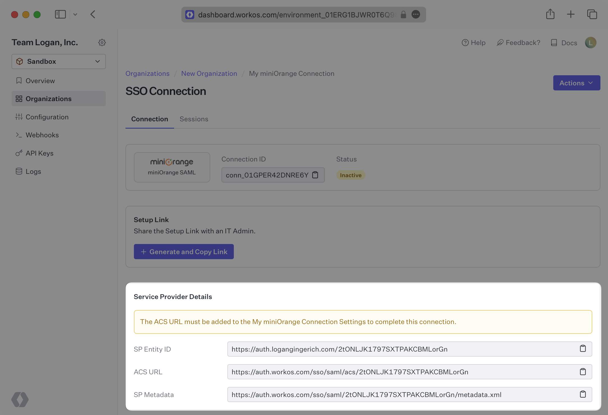Expand the Sandbox environment dropdown
This screenshot has width=608, height=415.
pos(59,61)
